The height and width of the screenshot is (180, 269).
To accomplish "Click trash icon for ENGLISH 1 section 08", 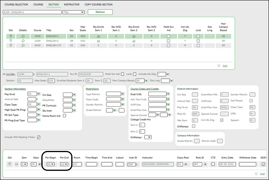I will tap(11, 41).
